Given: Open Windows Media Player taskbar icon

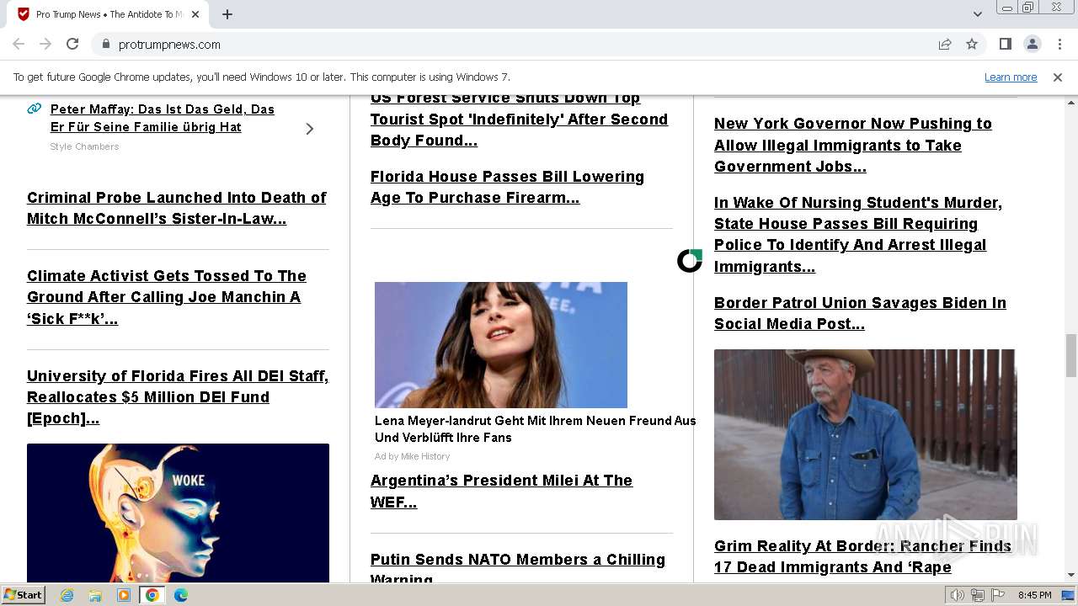Looking at the screenshot, I should (124, 595).
